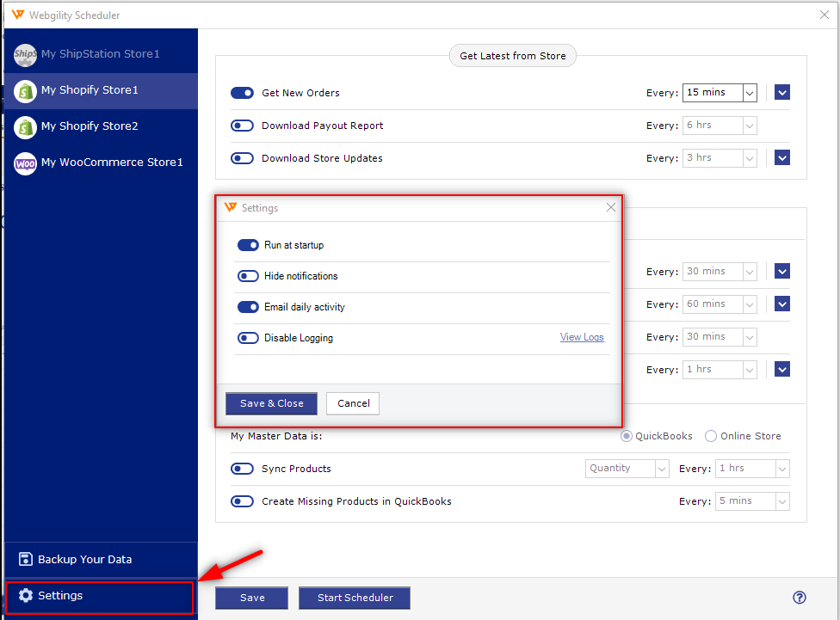This screenshot has height=620, width=840.
Task: Expand options arrow beside 60 mins row
Action: pyautogui.click(x=782, y=304)
